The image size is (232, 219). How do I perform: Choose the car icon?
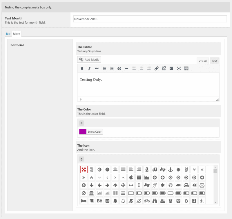186,185
